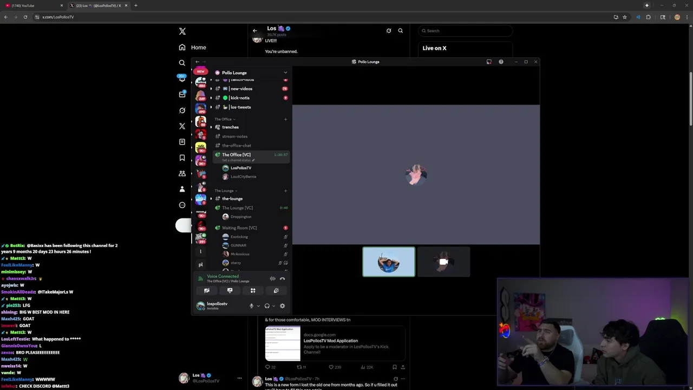Select the LosPollosTV video tile thumbnail
This screenshot has height=390, width=693.
(x=389, y=262)
